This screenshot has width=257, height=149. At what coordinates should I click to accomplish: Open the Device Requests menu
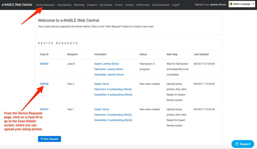pyautogui.click(x=45, y=5)
